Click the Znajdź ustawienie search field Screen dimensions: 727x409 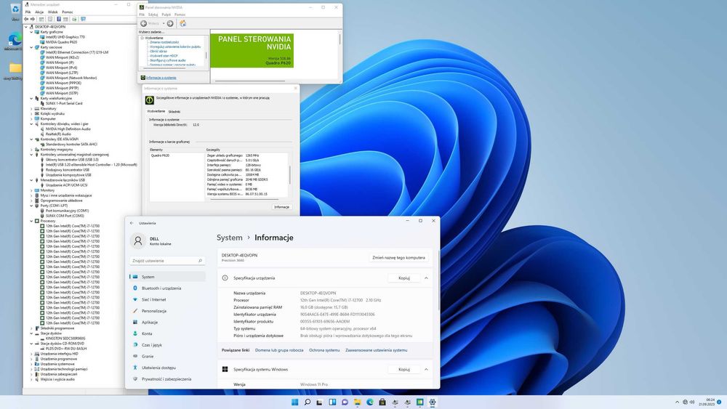click(167, 261)
